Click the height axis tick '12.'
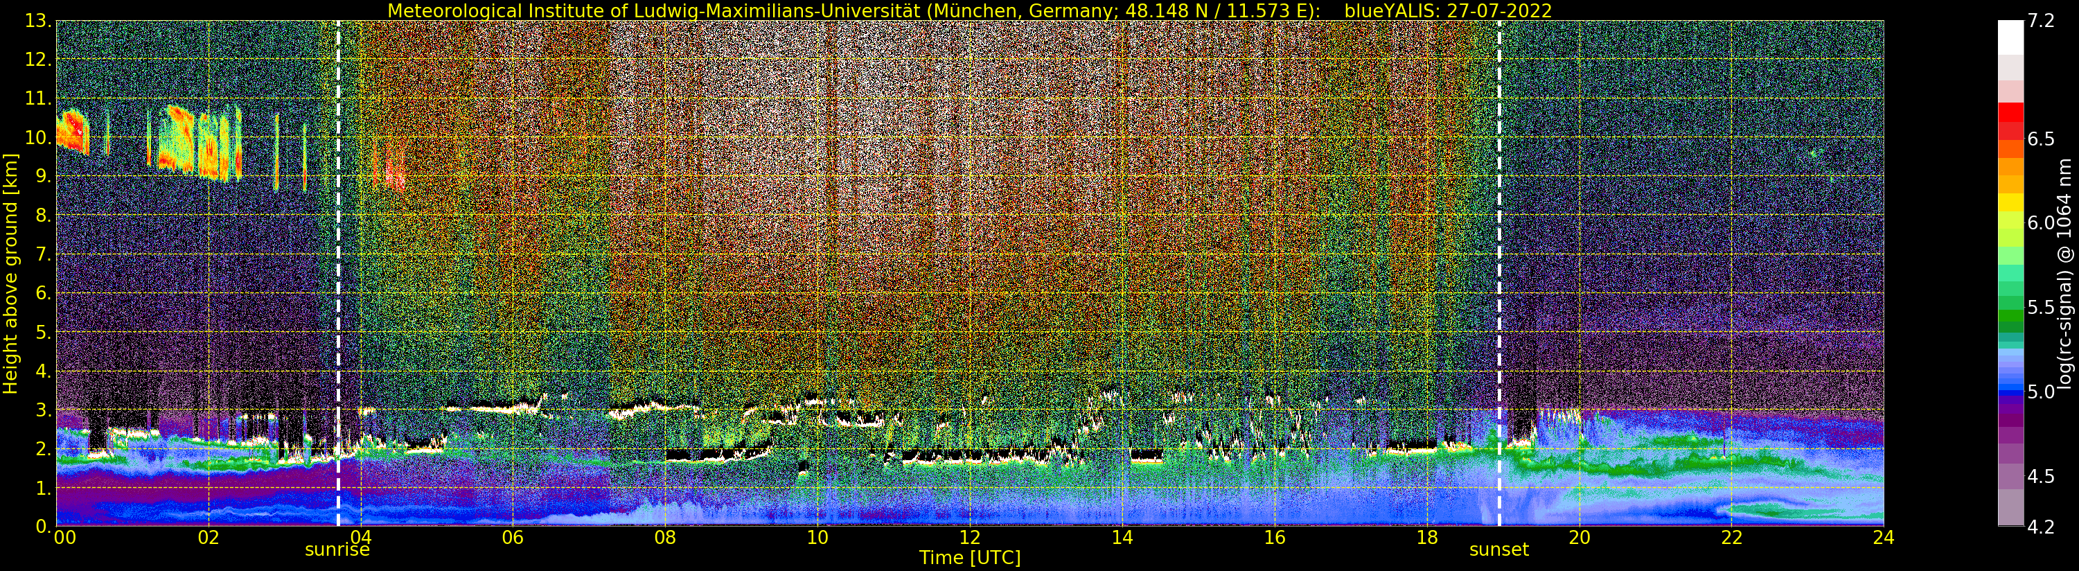The height and width of the screenshot is (571, 2079). pos(37,60)
